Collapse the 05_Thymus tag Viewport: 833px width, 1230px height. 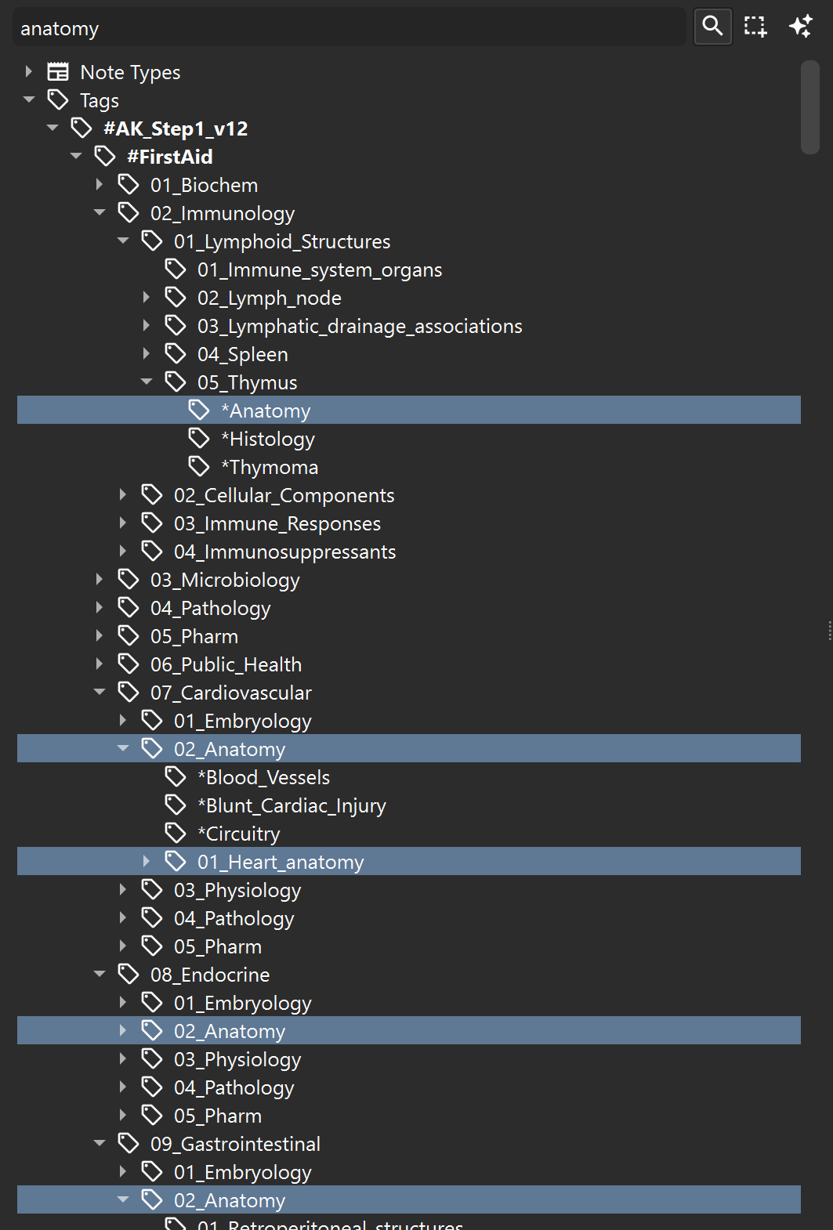click(147, 382)
